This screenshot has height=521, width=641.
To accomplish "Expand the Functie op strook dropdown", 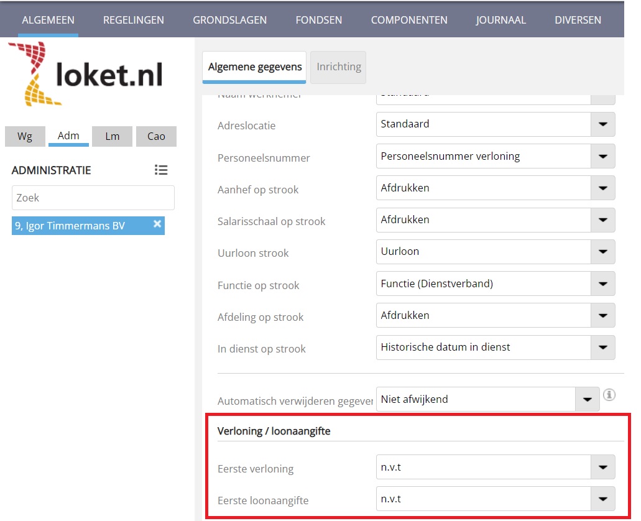I will point(602,284).
